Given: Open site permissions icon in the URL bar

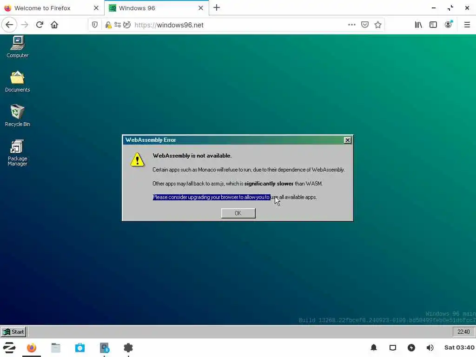Looking at the screenshot, I should (118, 25).
